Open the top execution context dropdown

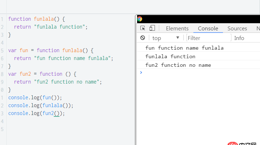pyautogui.click(x=166, y=38)
